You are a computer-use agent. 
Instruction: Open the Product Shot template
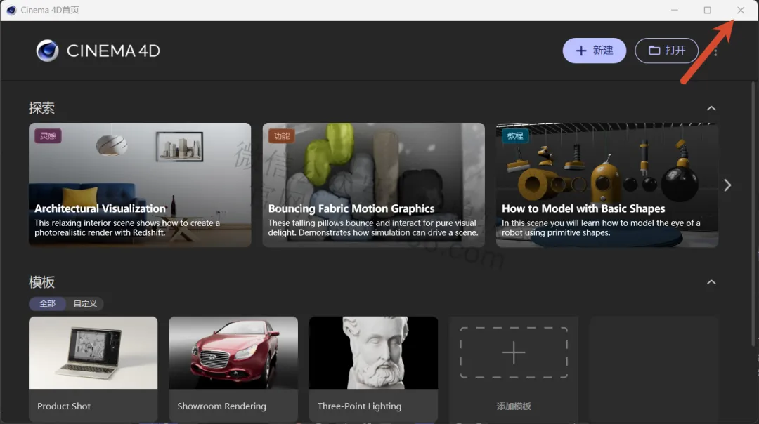click(93, 369)
